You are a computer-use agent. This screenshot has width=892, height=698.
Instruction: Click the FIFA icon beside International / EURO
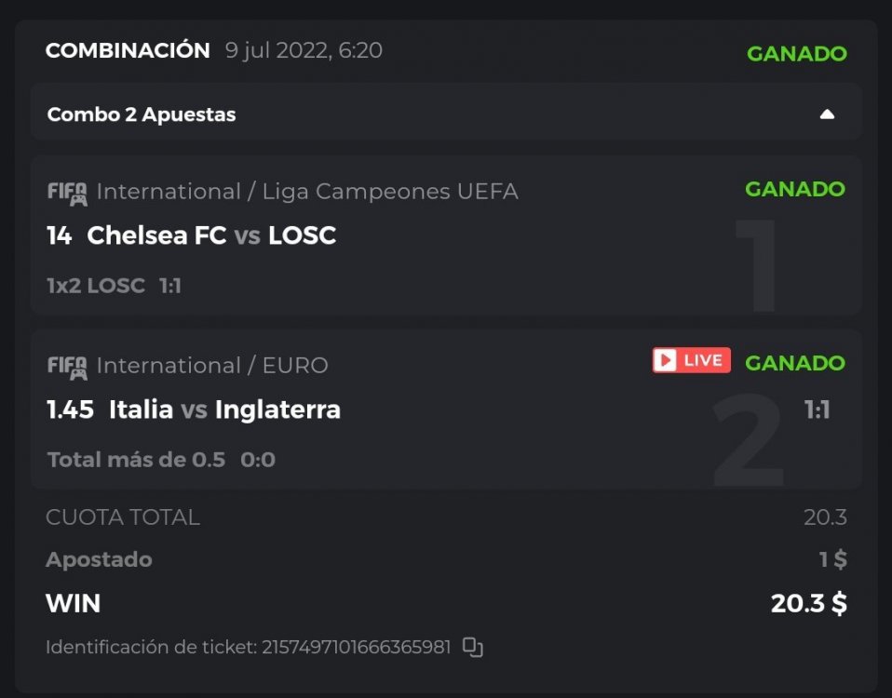pos(67,366)
